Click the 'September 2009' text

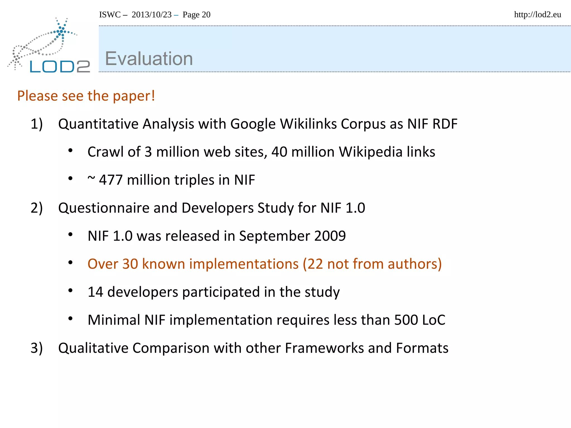pos(292,236)
